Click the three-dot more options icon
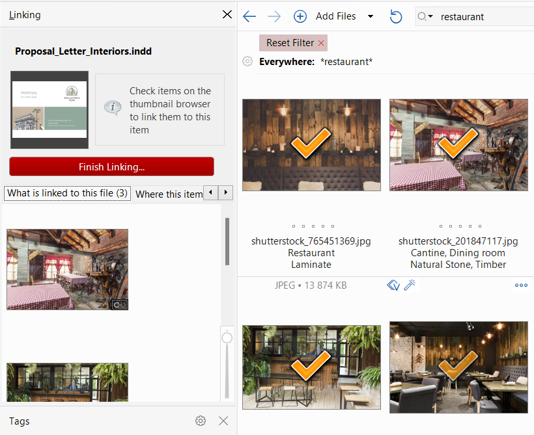This screenshot has height=435, width=534. coord(521,285)
